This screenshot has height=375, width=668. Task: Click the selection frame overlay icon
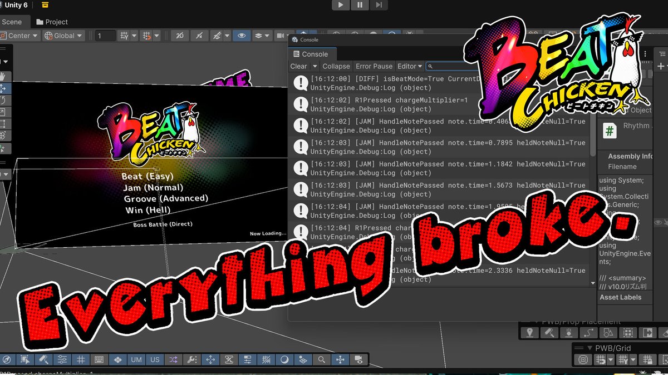tap(24, 359)
